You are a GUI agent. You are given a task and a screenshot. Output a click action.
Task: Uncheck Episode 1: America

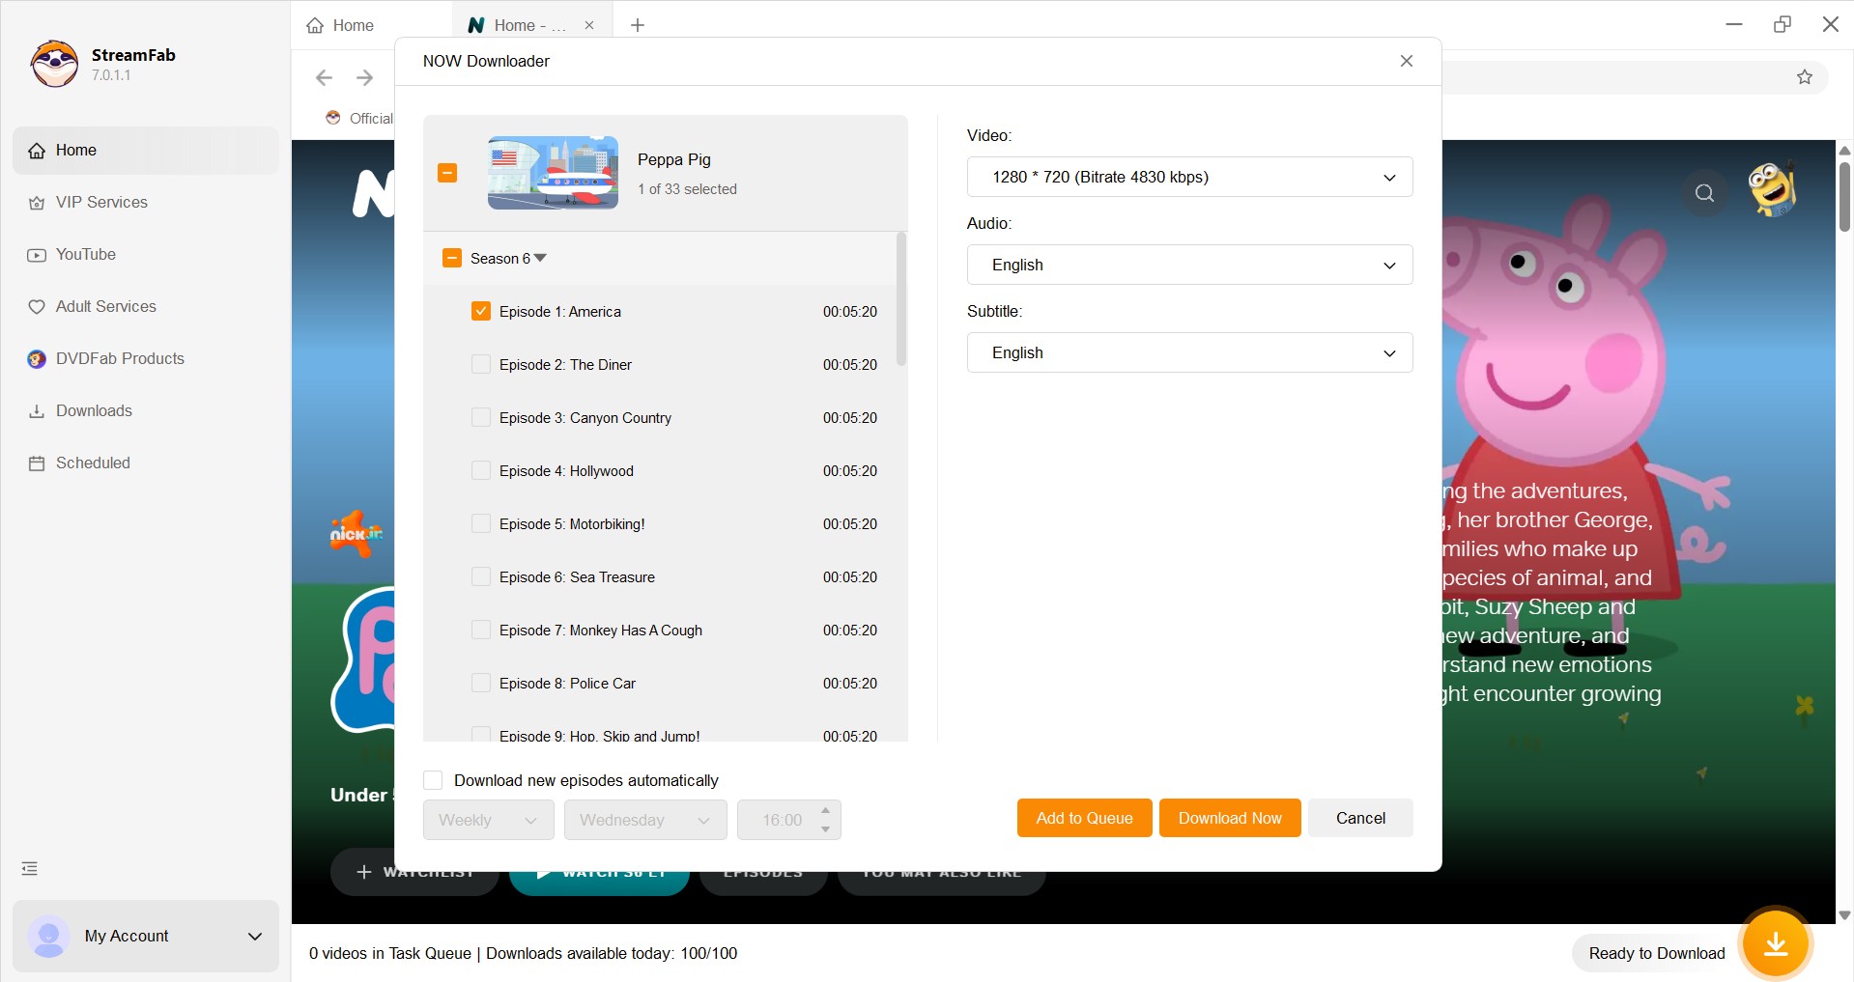click(480, 312)
